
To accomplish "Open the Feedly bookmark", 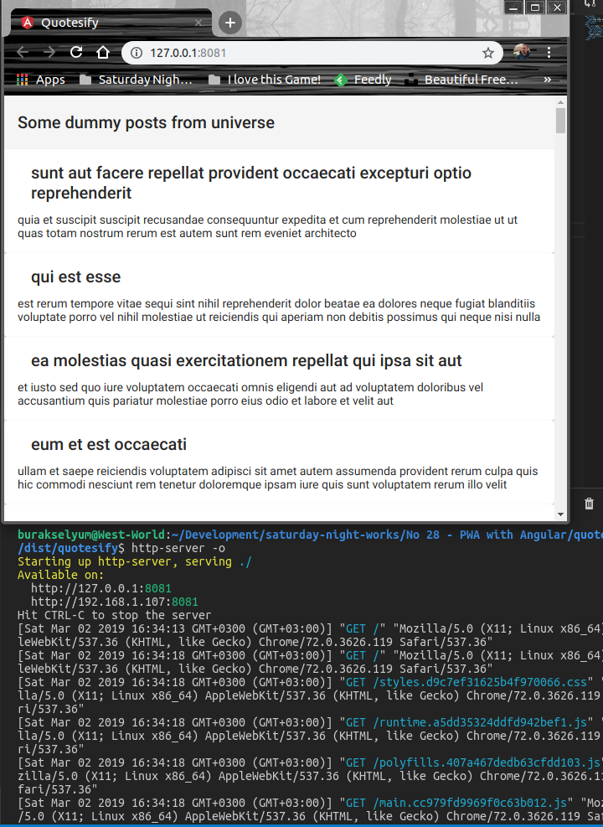I will [x=363, y=80].
